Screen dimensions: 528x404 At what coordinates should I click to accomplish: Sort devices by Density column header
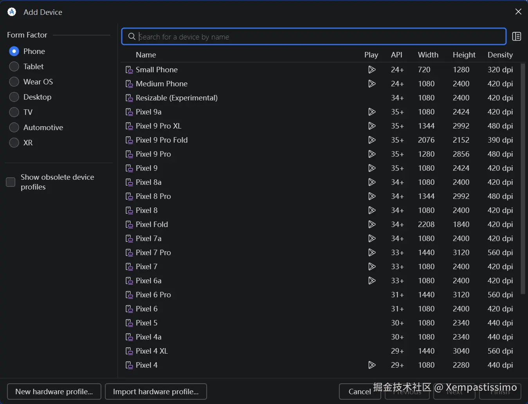coord(500,55)
